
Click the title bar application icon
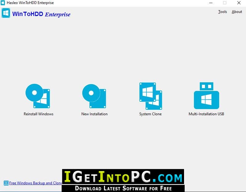point(3,3)
